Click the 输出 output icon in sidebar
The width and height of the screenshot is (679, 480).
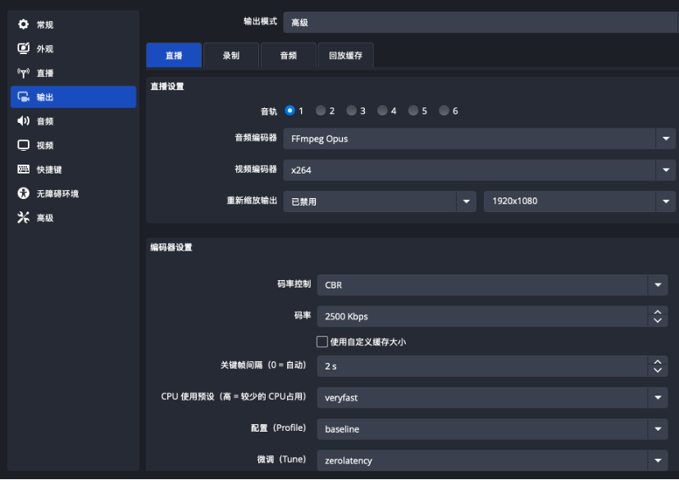pos(24,97)
